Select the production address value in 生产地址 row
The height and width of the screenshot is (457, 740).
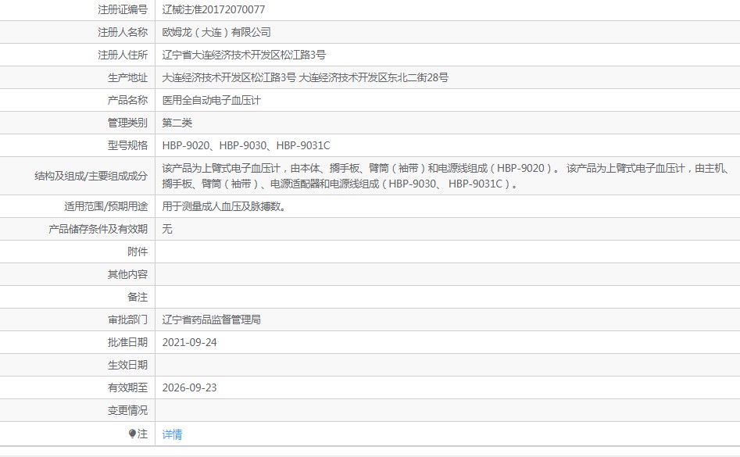305,77
